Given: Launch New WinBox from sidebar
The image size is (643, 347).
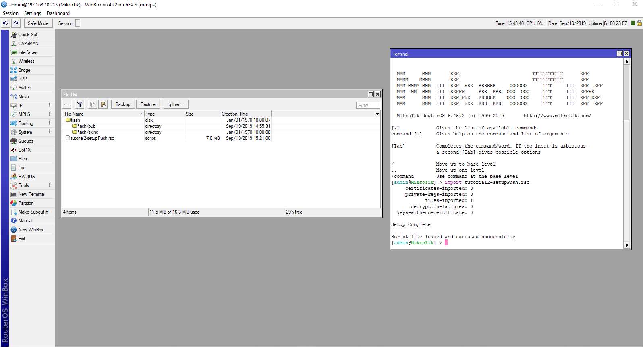Looking at the screenshot, I should click(32, 230).
